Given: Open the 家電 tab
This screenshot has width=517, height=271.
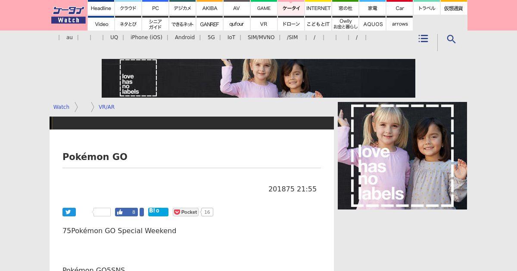Looking at the screenshot, I should tap(373, 8).
